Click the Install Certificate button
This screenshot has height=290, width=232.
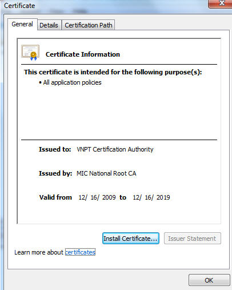131,239
